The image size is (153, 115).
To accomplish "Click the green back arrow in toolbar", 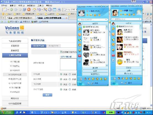I will [12, 10].
